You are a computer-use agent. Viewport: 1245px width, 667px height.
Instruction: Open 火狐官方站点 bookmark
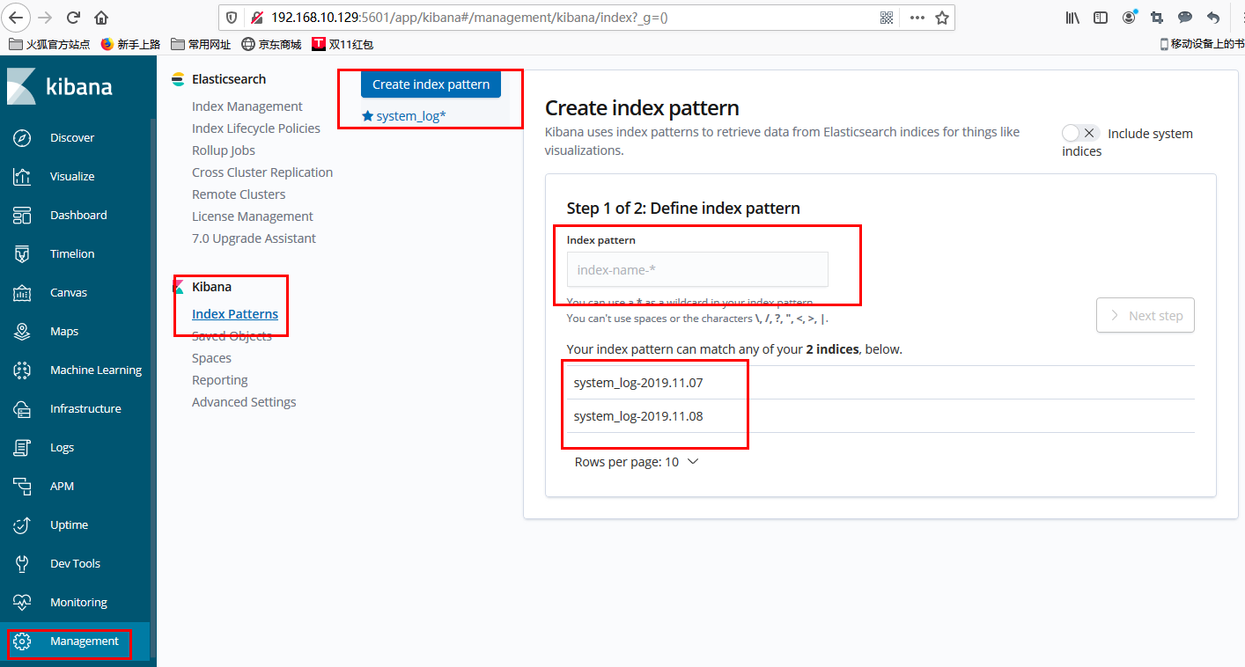(49, 44)
